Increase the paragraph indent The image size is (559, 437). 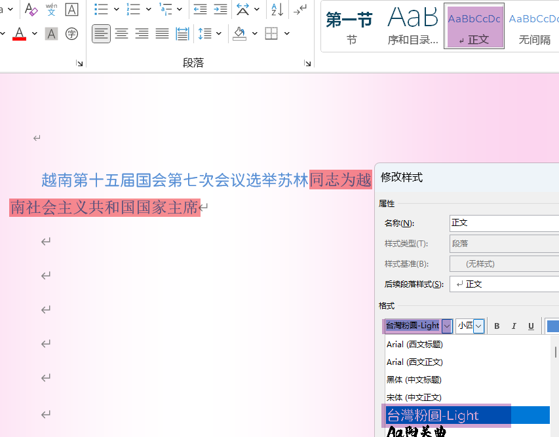[220, 9]
